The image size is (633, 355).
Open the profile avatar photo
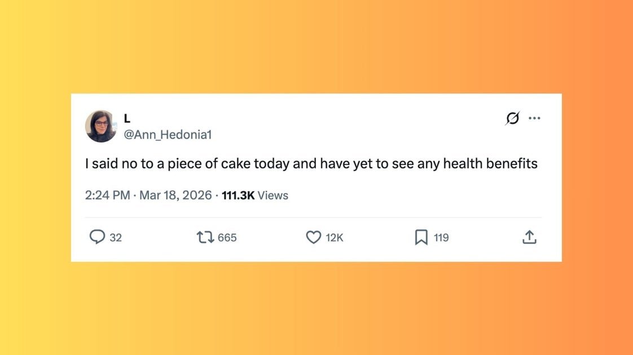coord(101,126)
